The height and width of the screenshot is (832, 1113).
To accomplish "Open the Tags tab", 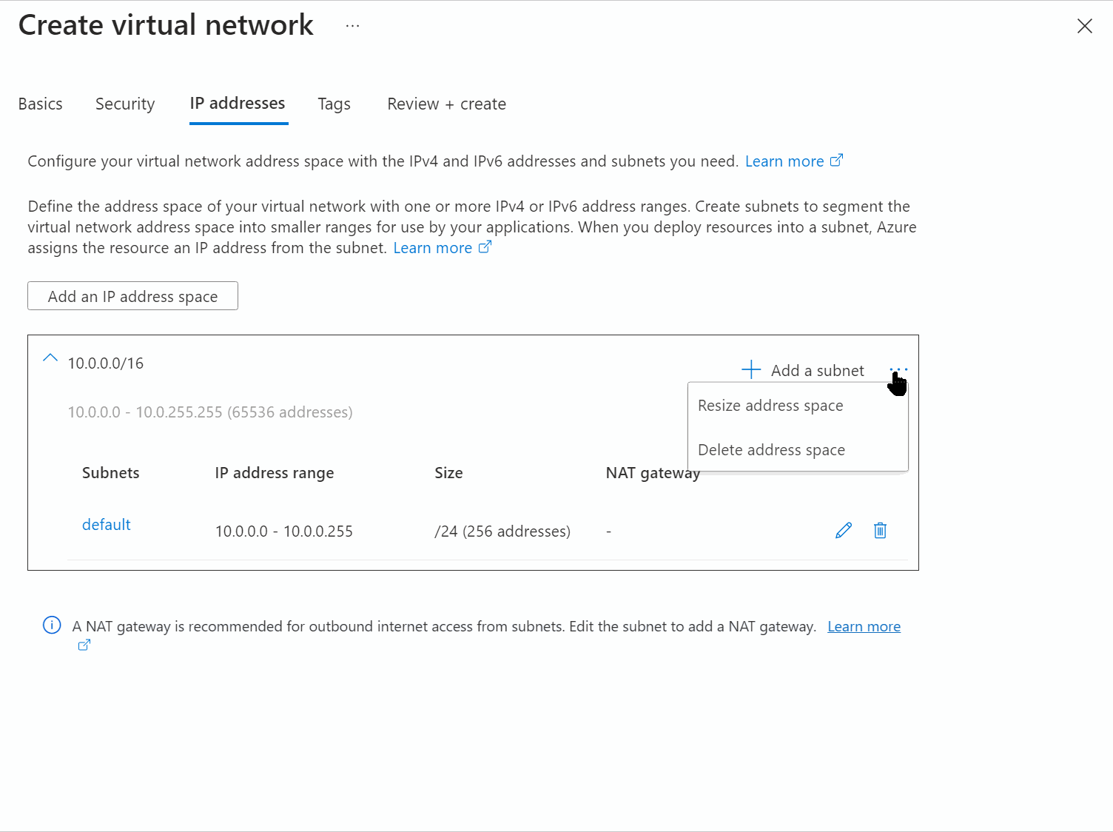I will click(x=334, y=104).
